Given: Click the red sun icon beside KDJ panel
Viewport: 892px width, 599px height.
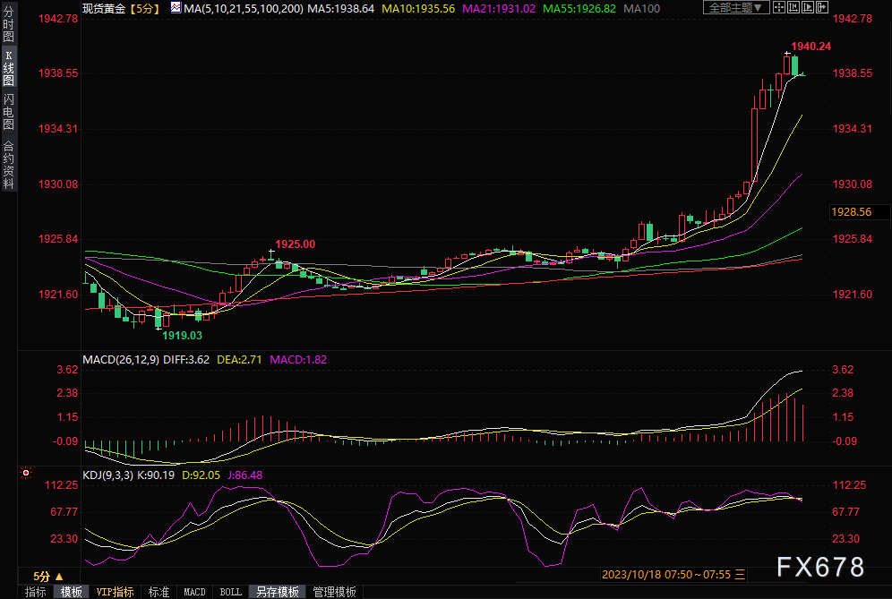Looking at the screenshot, I should click(x=26, y=473).
